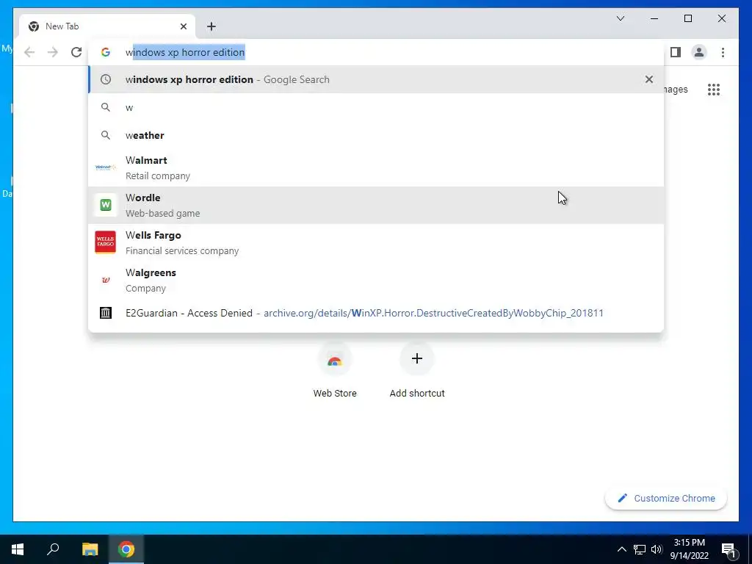Open a new tab with the plus button
Viewport: 752px width, 564px height.
pyautogui.click(x=211, y=26)
